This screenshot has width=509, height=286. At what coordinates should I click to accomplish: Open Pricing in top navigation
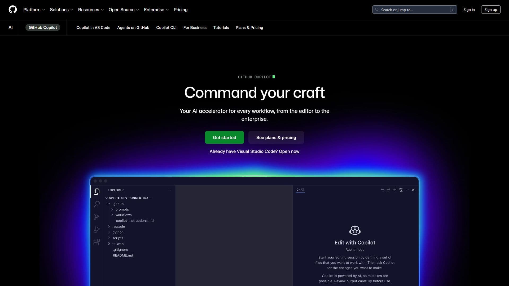(x=181, y=10)
